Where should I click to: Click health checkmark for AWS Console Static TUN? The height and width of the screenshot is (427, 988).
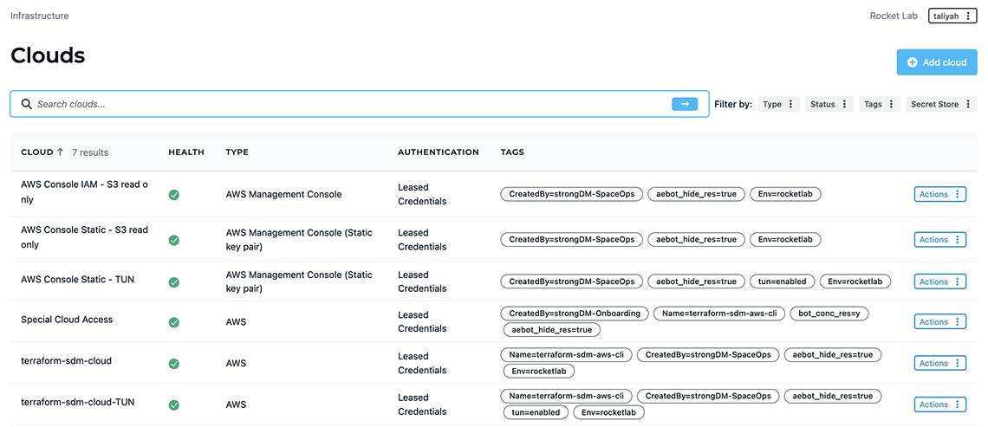coord(174,282)
